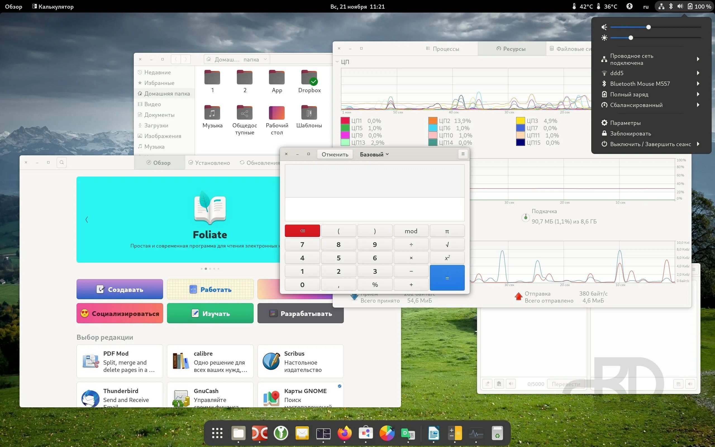This screenshot has height=447, width=715.
Task: Click the Отменить button in calculator
Action: click(335, 154)
